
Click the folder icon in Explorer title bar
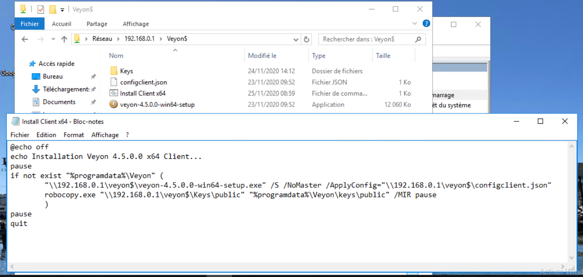(23, 9)
